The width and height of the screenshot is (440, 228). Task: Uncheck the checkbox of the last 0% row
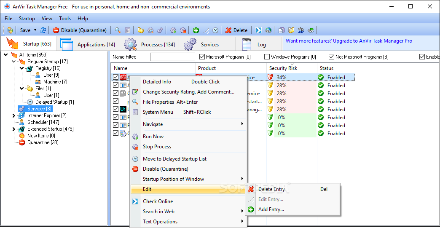(115, 133)
